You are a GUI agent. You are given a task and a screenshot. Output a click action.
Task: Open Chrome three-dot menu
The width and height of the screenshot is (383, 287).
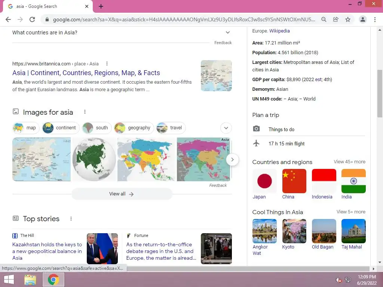click(x=375, y=19)
